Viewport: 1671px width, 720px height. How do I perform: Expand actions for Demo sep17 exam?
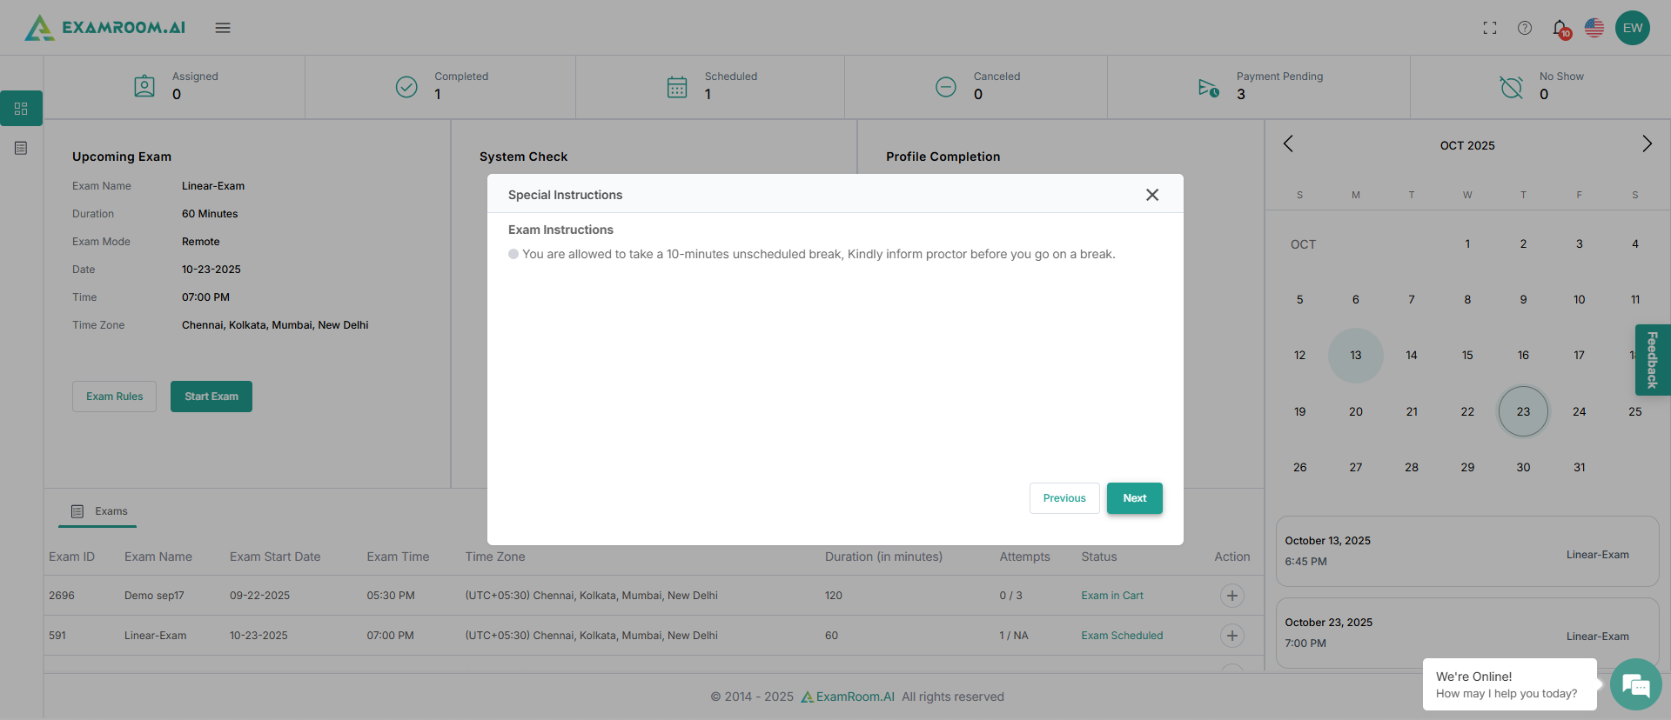tap(1231, 596)
